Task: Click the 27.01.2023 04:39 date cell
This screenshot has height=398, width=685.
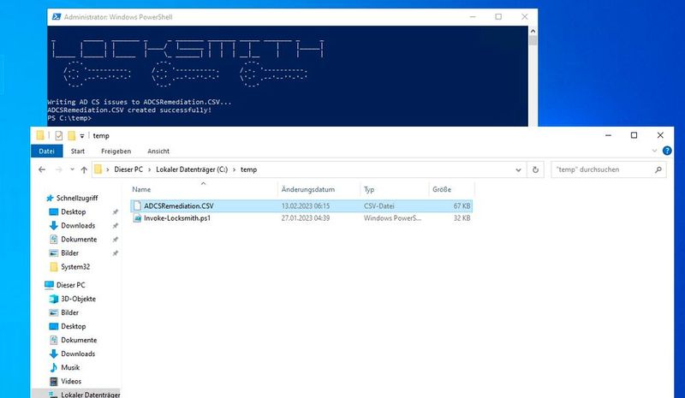Action: point(306,218)
